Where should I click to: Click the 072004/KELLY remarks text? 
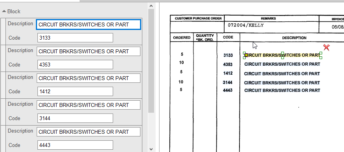point(245,25)
